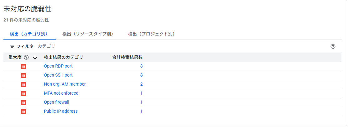Open the help icon at the filter bar's right
The image size is (348, 127).
[x=333, y=46]
